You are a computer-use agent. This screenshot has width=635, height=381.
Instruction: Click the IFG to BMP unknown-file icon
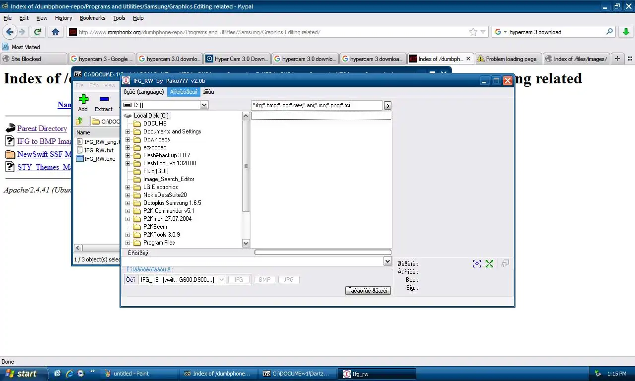[x=10, y=141]
